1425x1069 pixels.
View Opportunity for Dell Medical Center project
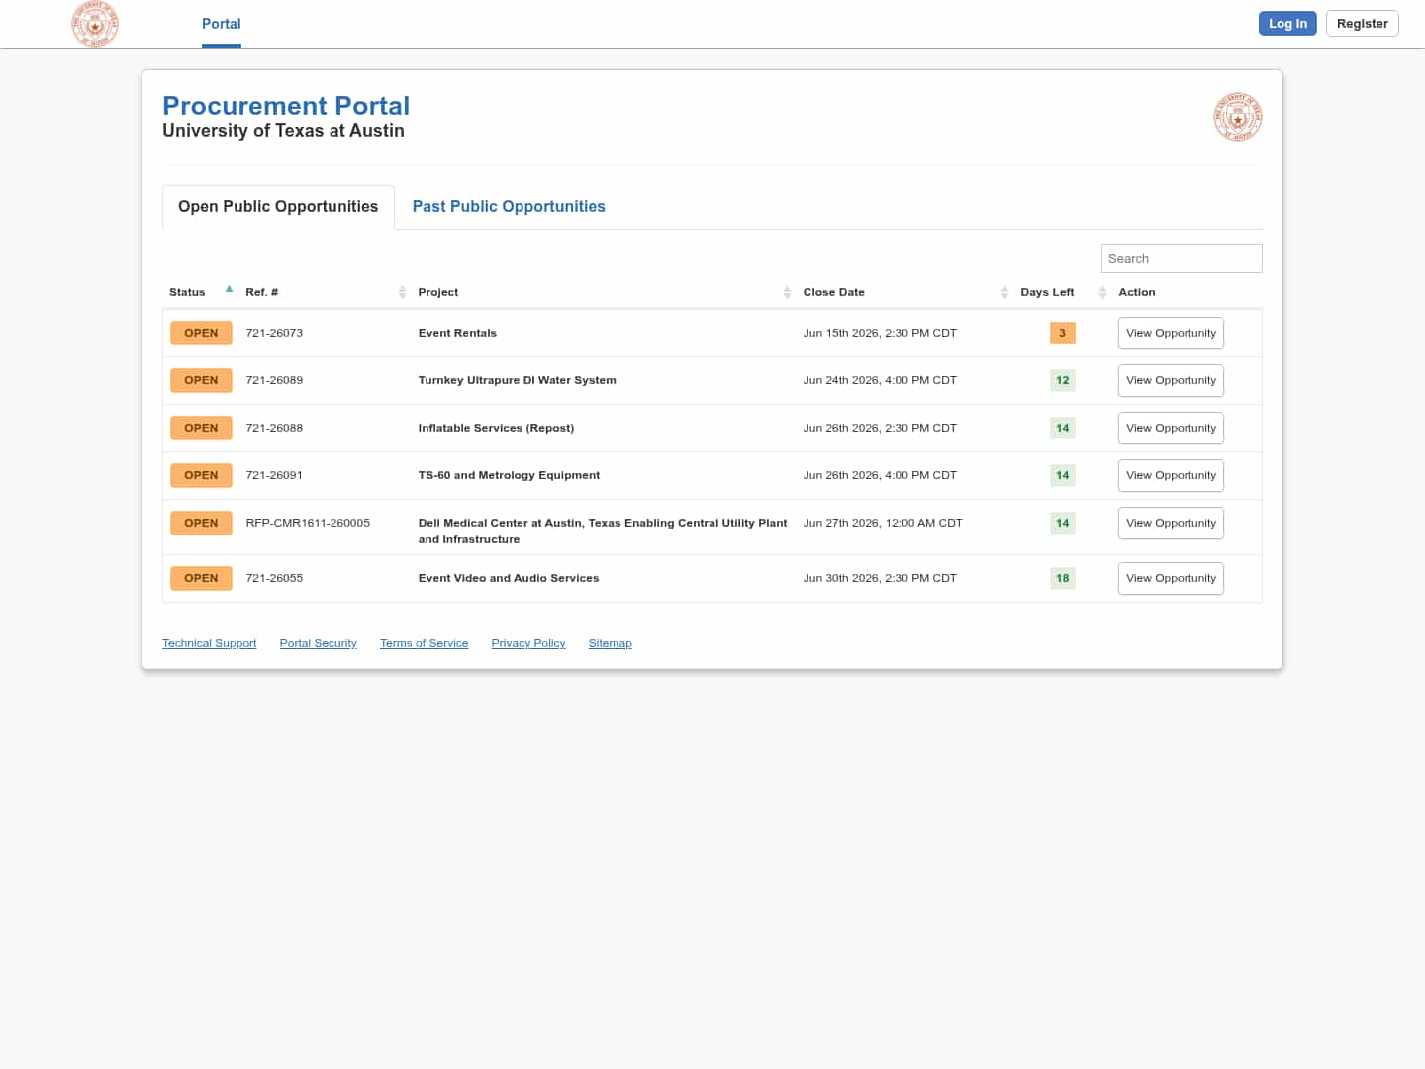pyautogui.click(x=1171, y=524)
